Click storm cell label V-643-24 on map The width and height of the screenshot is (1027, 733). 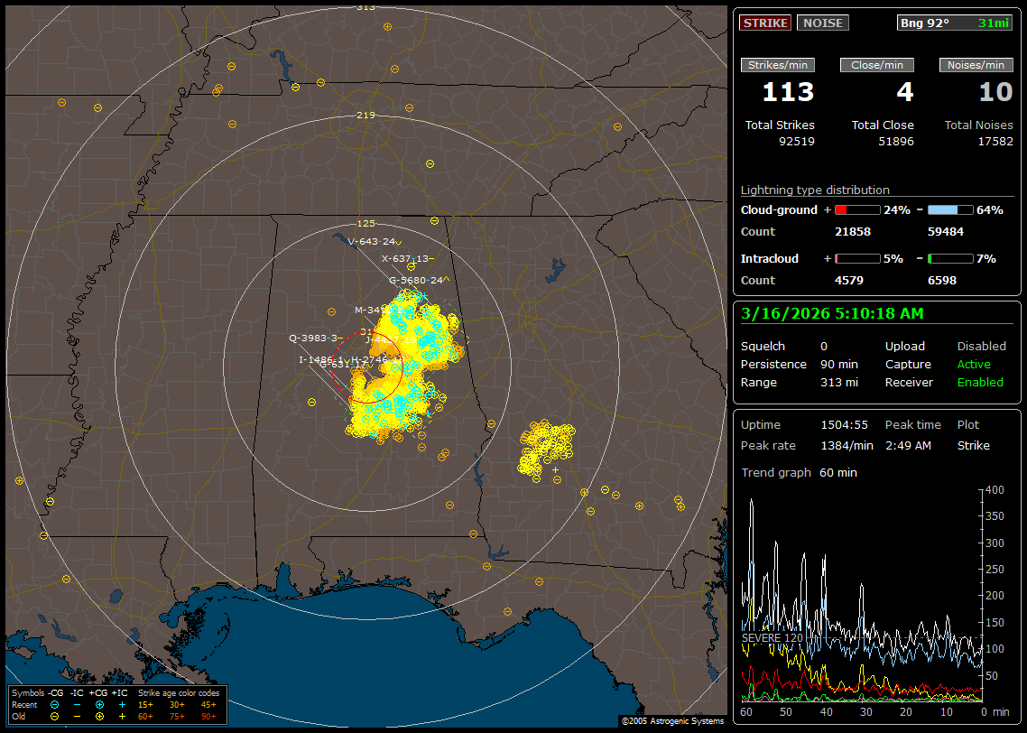[371, 241]
